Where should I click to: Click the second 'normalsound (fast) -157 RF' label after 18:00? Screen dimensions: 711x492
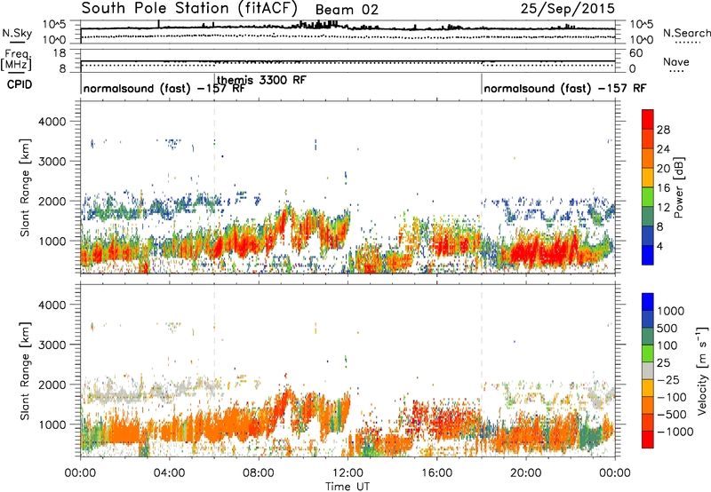click(x=565, y=88)
